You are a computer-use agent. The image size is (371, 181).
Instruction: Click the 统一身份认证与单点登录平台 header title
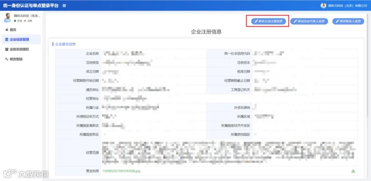(x=31, y=6)
